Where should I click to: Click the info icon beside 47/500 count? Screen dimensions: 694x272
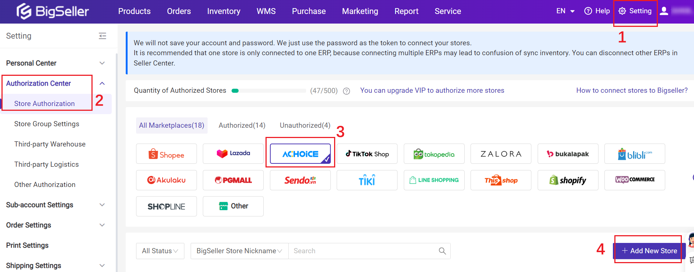[x=346, y=91]
